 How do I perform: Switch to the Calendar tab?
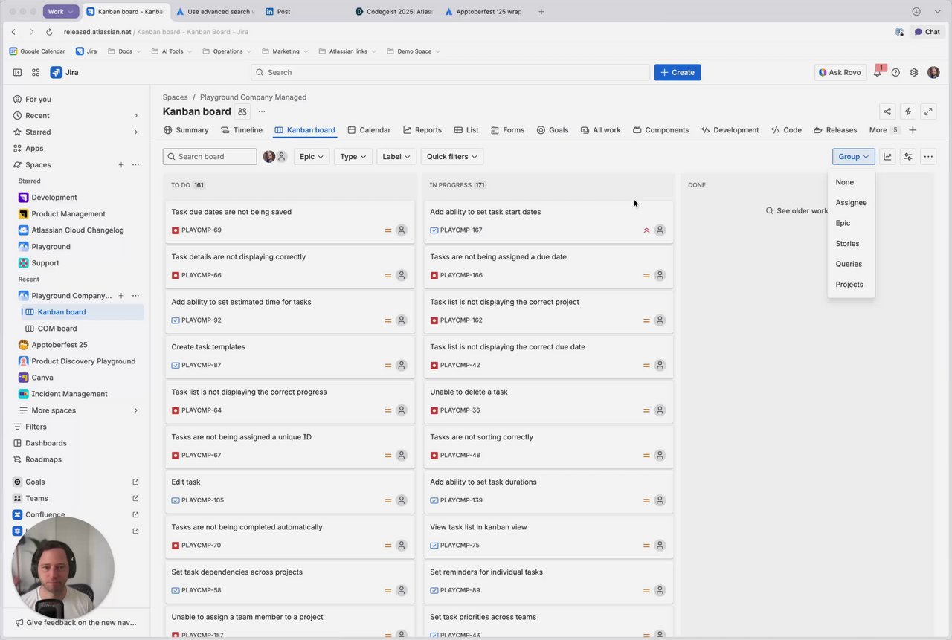(x=369, y=130)
